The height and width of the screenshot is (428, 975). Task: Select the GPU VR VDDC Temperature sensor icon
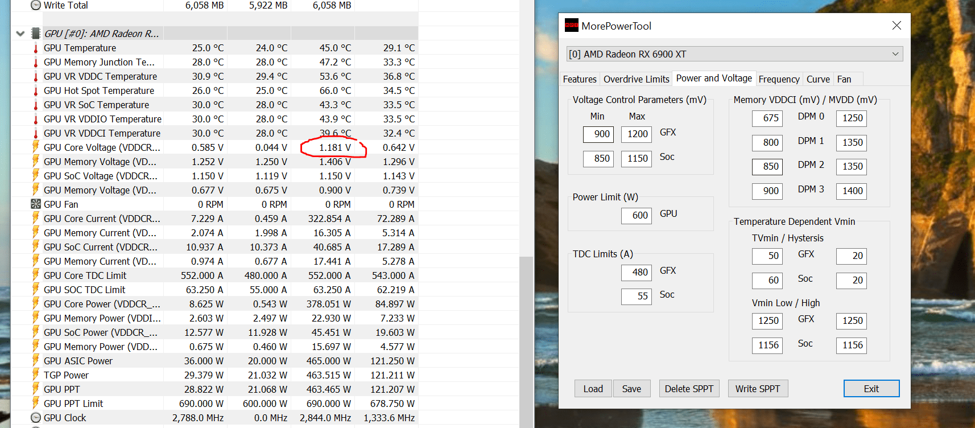pyautogui.click(x=36, y=76)
